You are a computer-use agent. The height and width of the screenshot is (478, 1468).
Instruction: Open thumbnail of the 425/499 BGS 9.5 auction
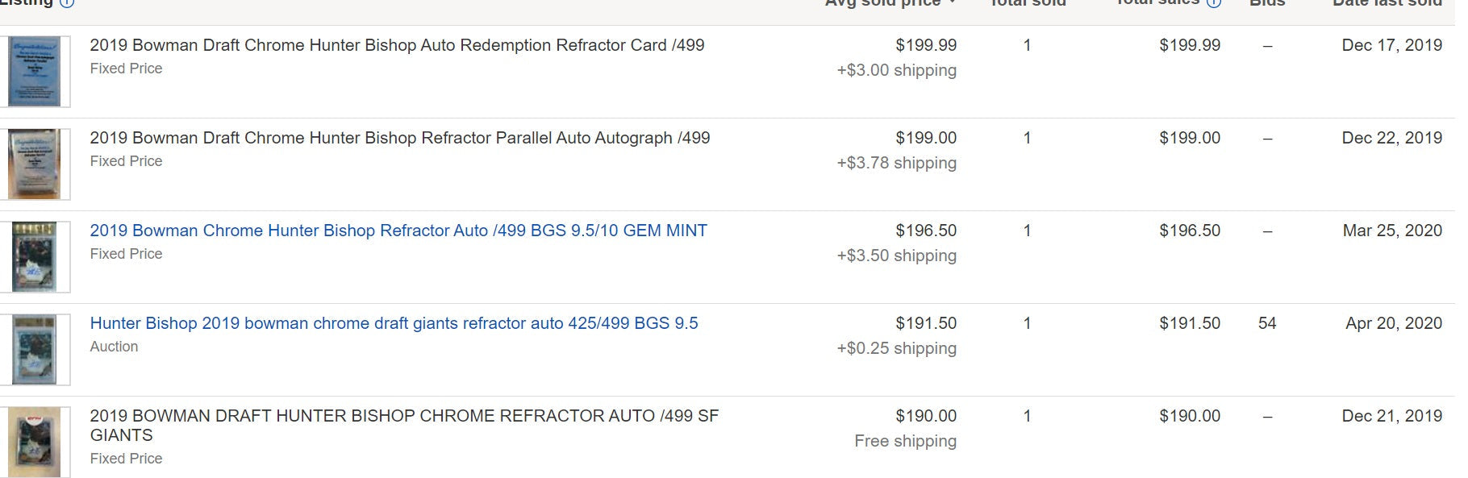34,350
